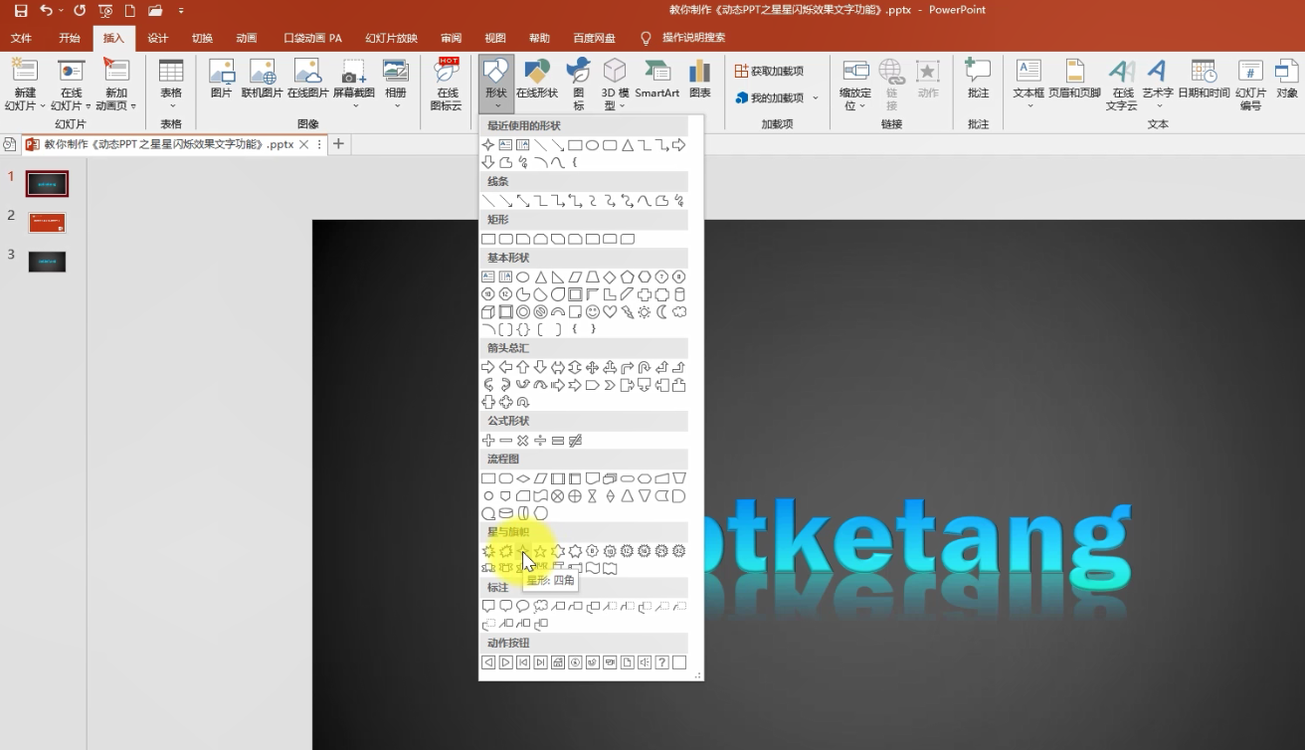Image resolution: width=1305 pixels, height=750 pixels.
Task: Select slide 3 thumbnail
Action: (47, 262)
